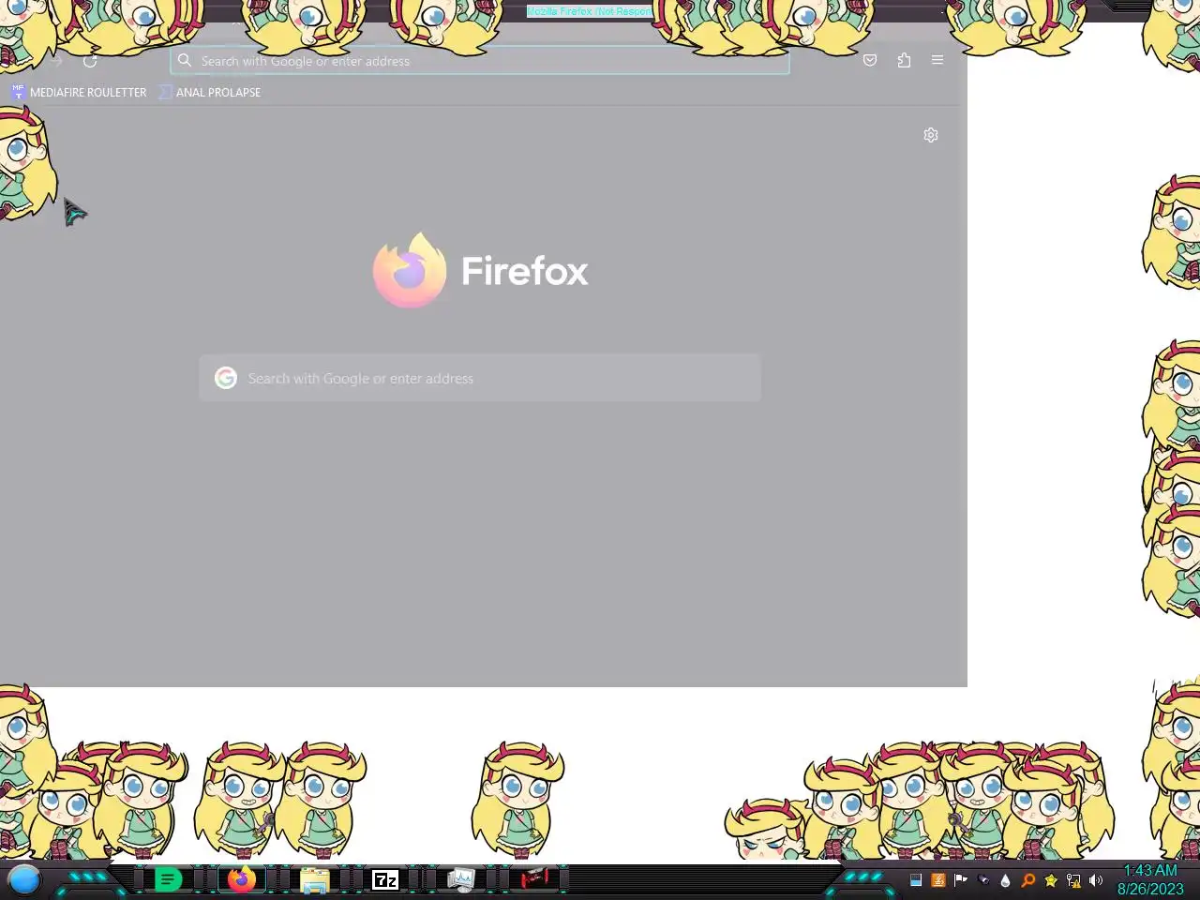Viewport: 1200px width, 900px height.
Task: Open the green lined-icon app on taskbar
Action: (168, 880)
